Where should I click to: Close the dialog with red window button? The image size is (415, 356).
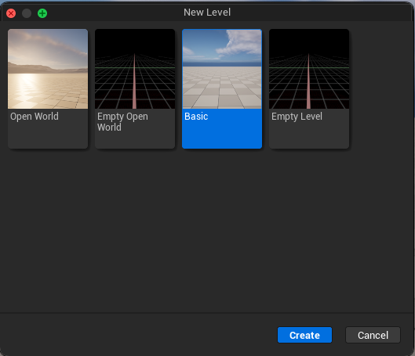pyautogui.click(x=11, y=13)
